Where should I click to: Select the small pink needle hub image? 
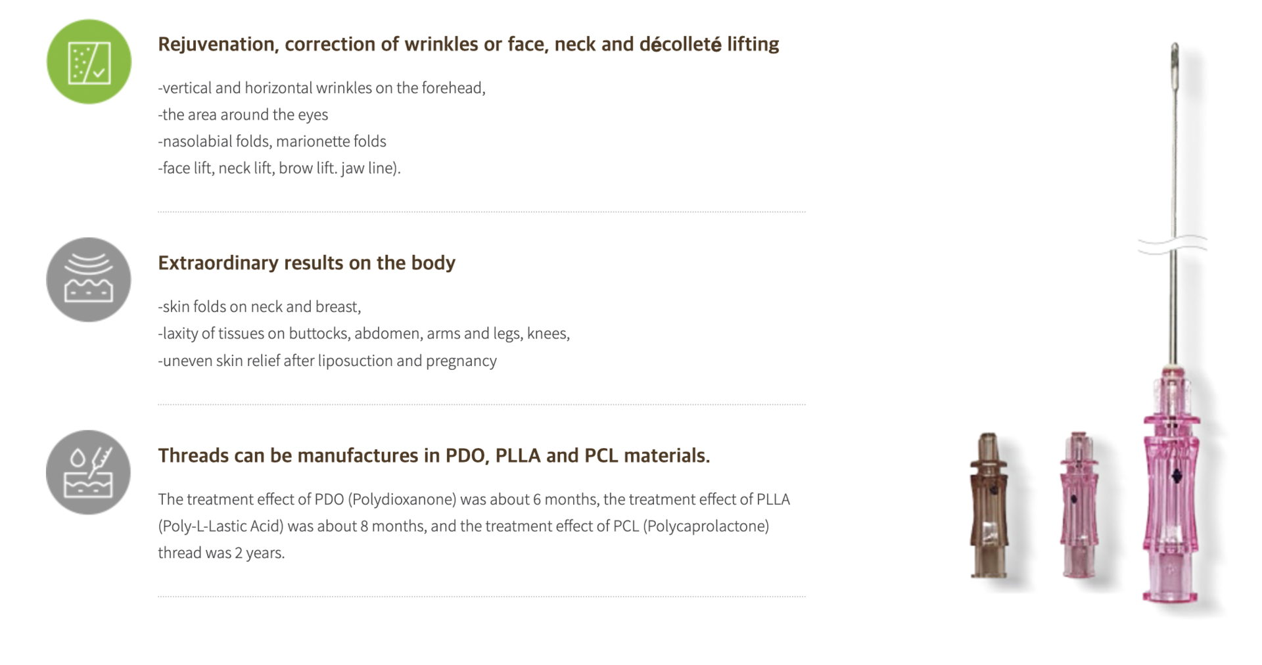[1078, 505]
